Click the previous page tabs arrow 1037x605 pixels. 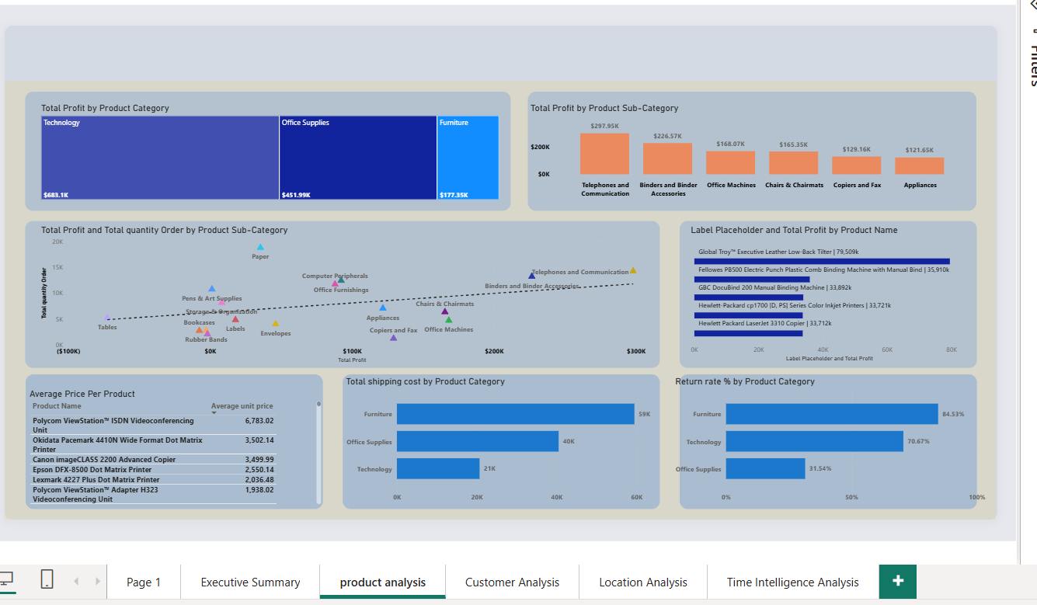(x=76, y=581)
